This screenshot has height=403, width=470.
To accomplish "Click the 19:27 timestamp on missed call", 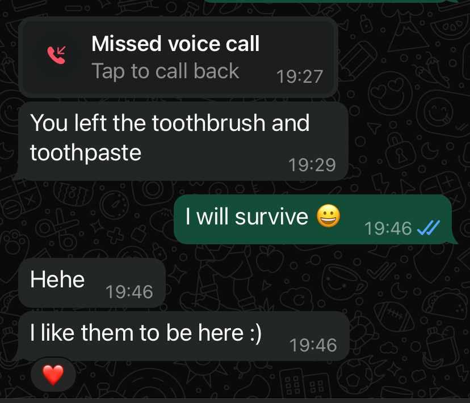I will tap(300, 77).
